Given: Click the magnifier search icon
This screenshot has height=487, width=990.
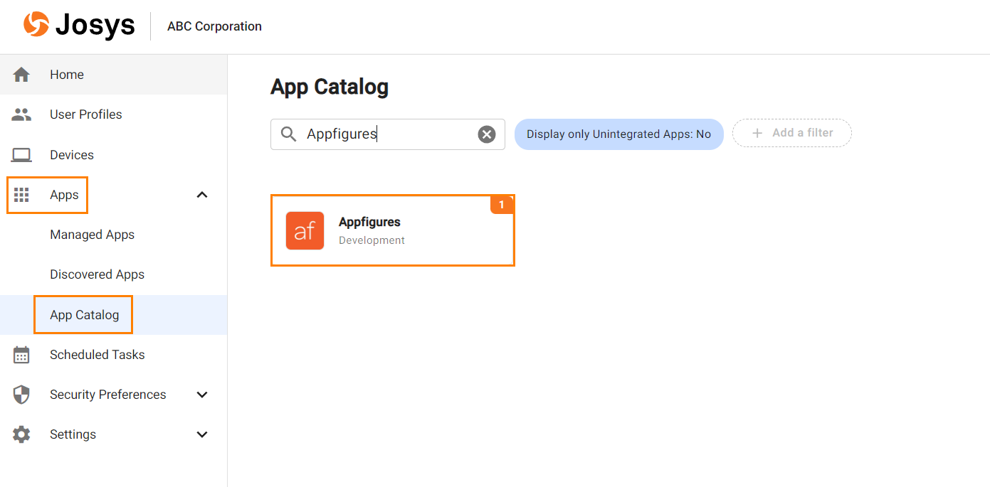Looking at the screenshot, I should (x=288, y=134).
